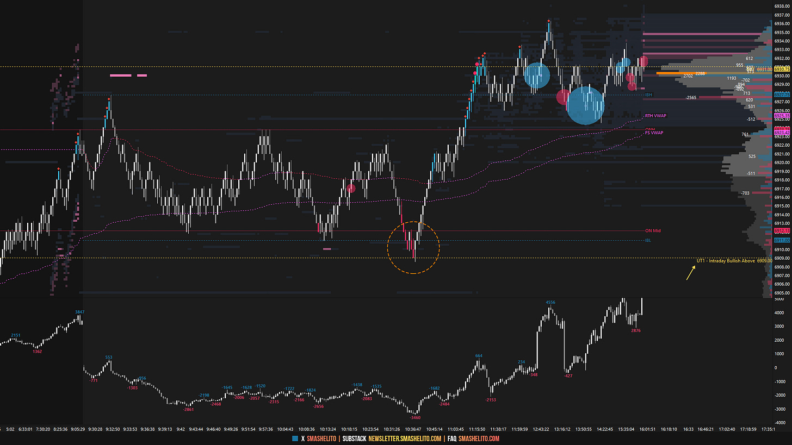
Task: Click the volume profile value 1193
Action: (x=732, y=79)
